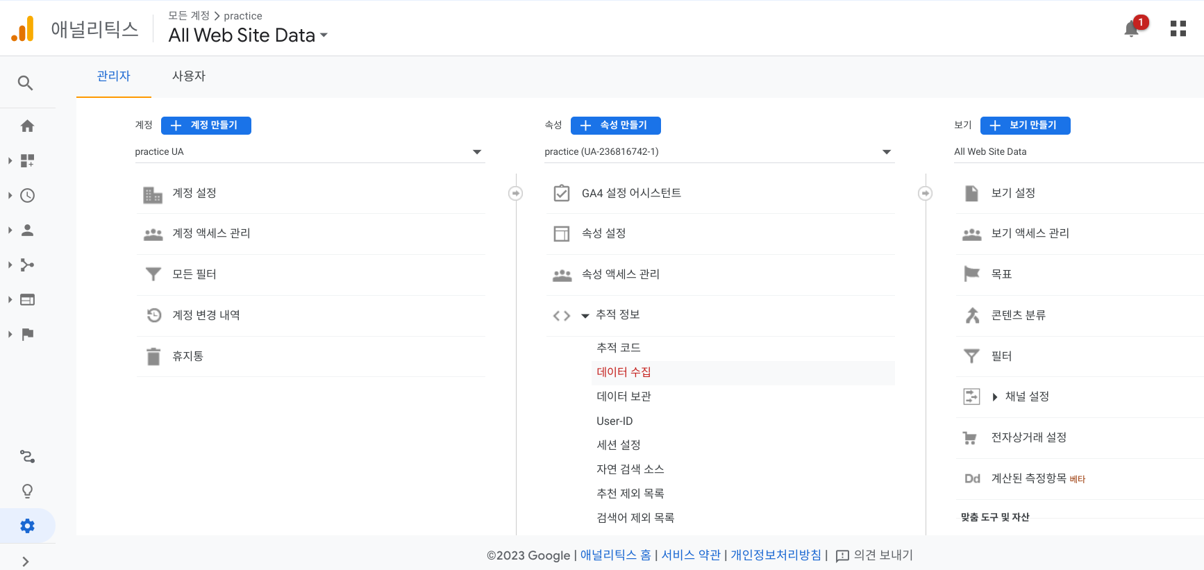Open the practice (UA-236816742-1) property dropdown

point(719,151)
